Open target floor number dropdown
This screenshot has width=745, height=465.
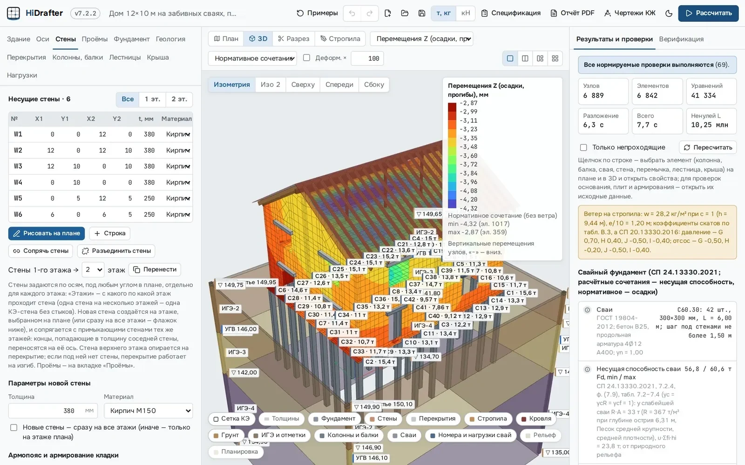coord(93,270)
